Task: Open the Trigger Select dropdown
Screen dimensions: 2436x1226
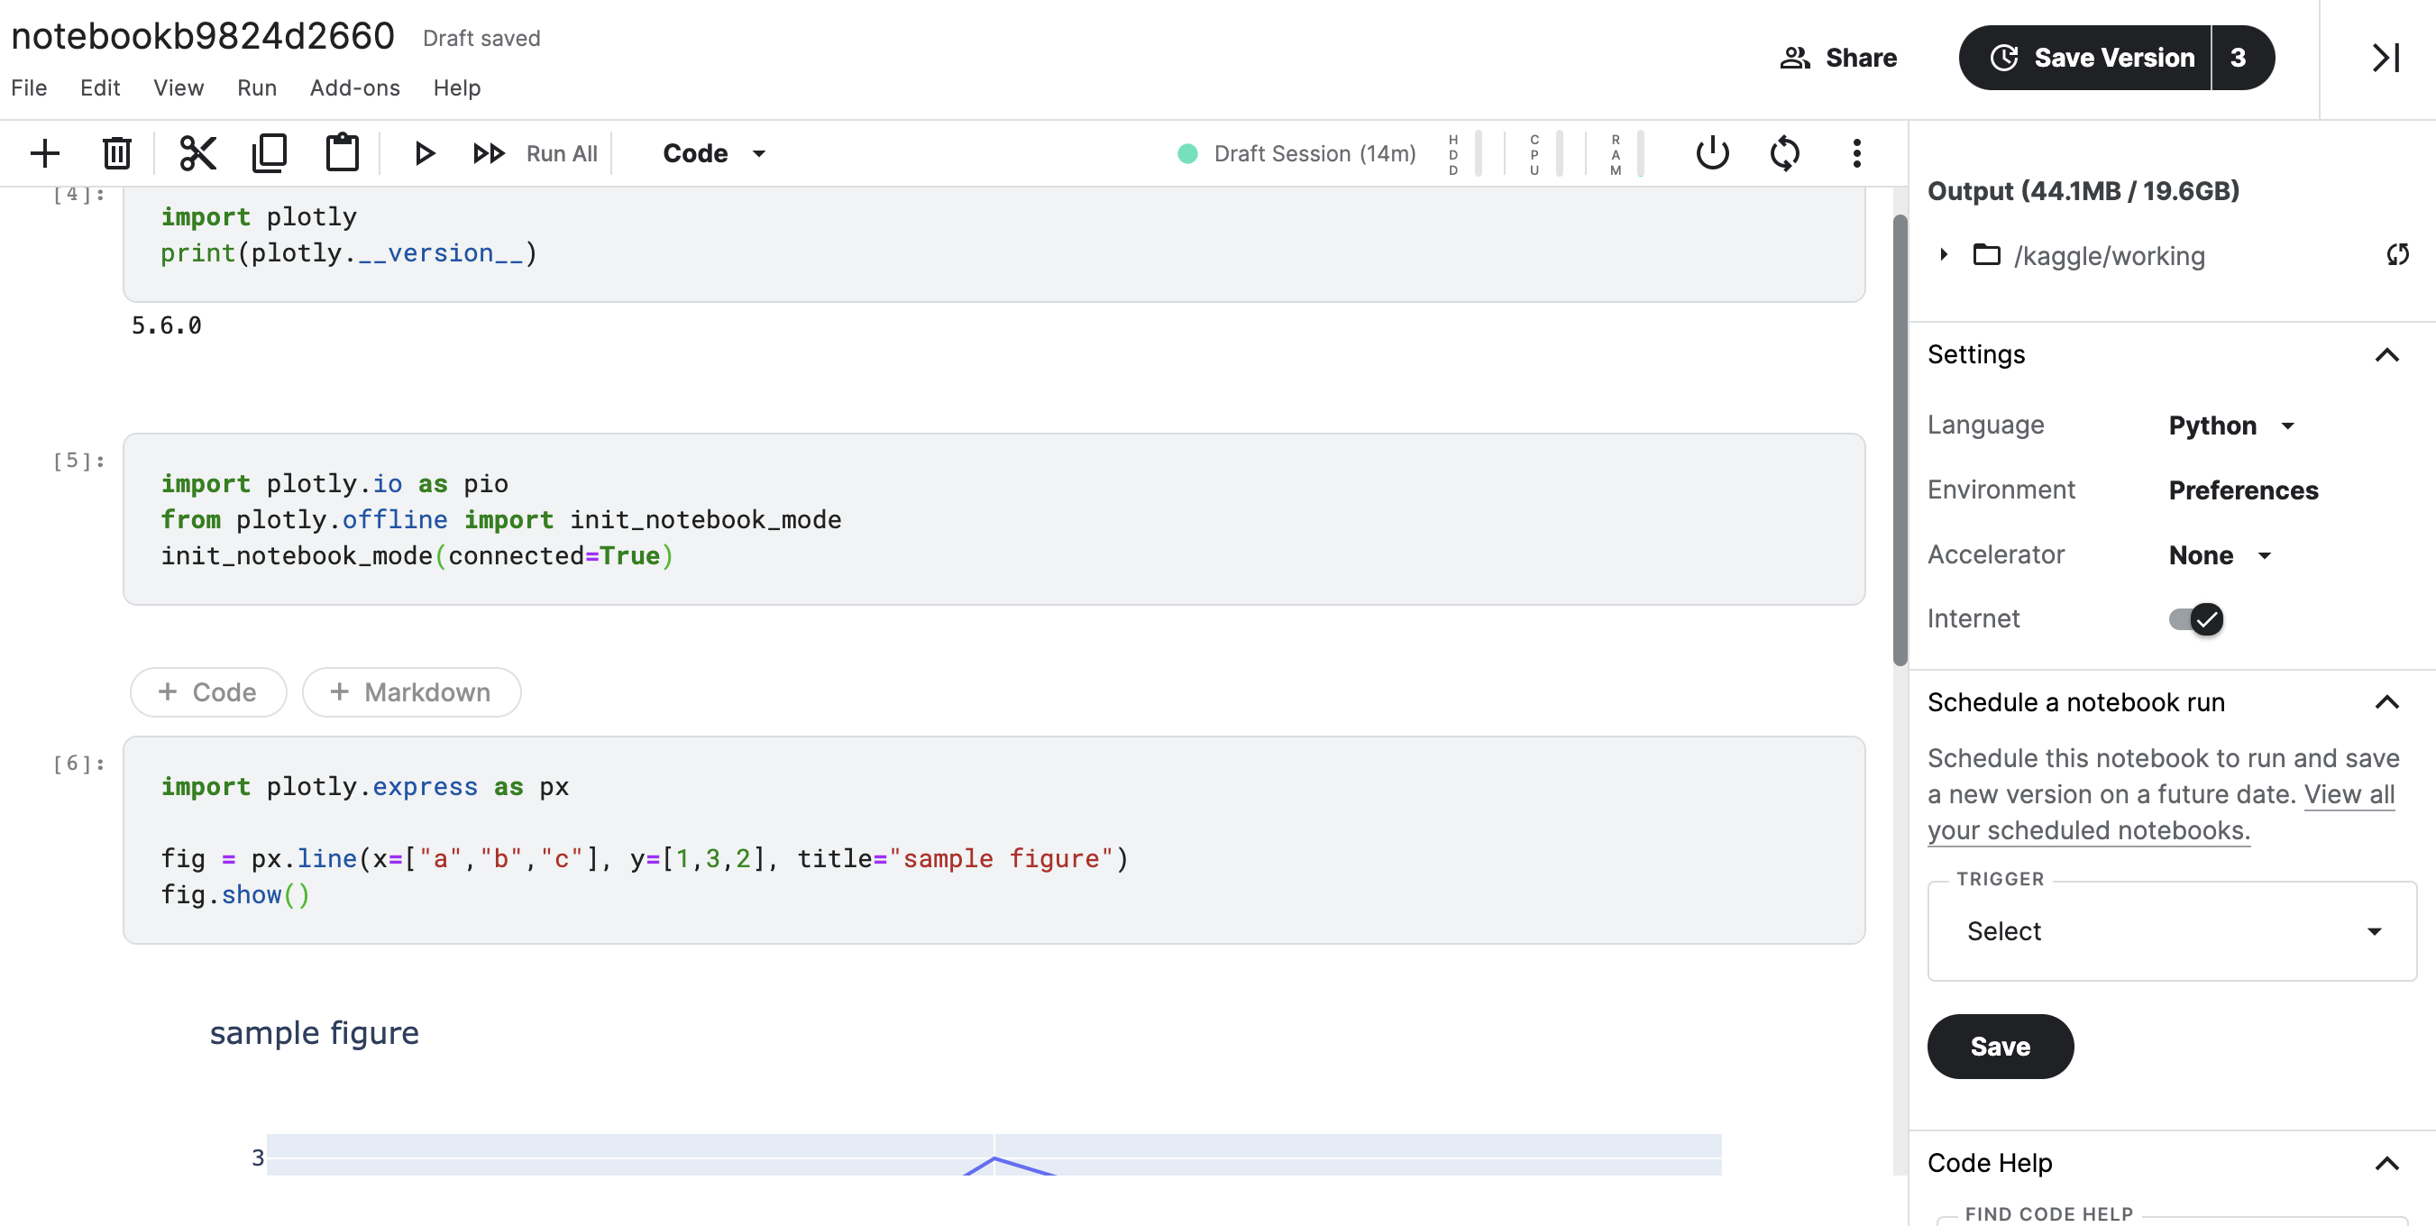Action: [x=2171, y=931]
